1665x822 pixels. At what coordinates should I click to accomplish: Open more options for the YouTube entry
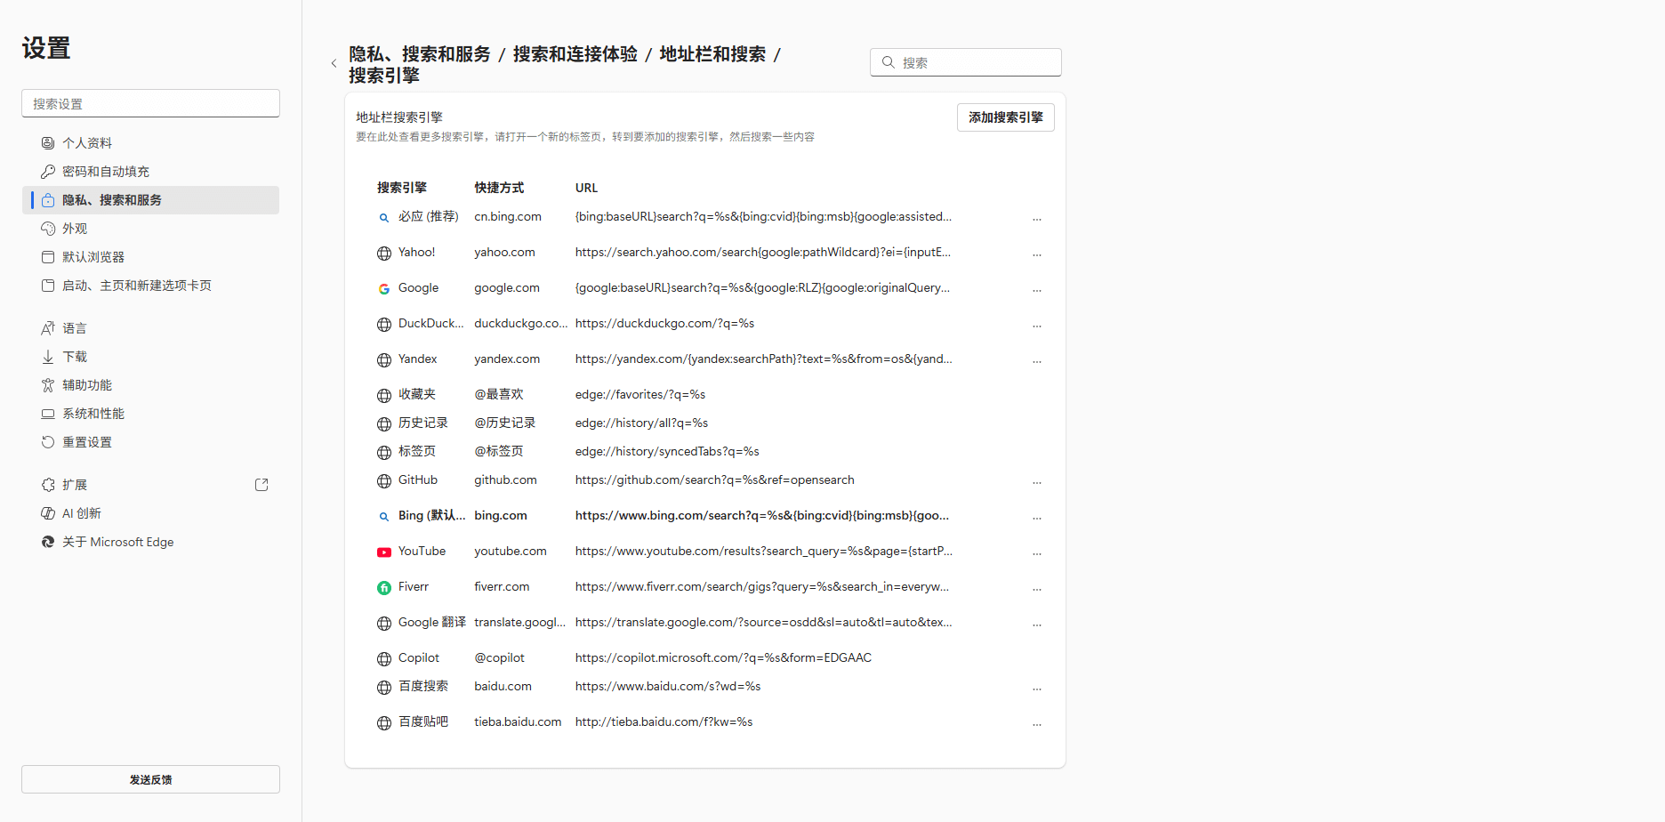click(1036, 552)
